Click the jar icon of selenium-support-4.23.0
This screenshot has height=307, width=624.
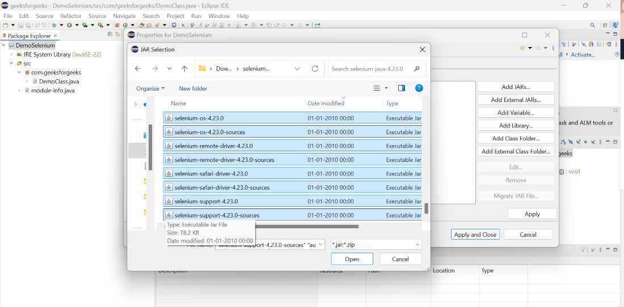tap(168, 201)
